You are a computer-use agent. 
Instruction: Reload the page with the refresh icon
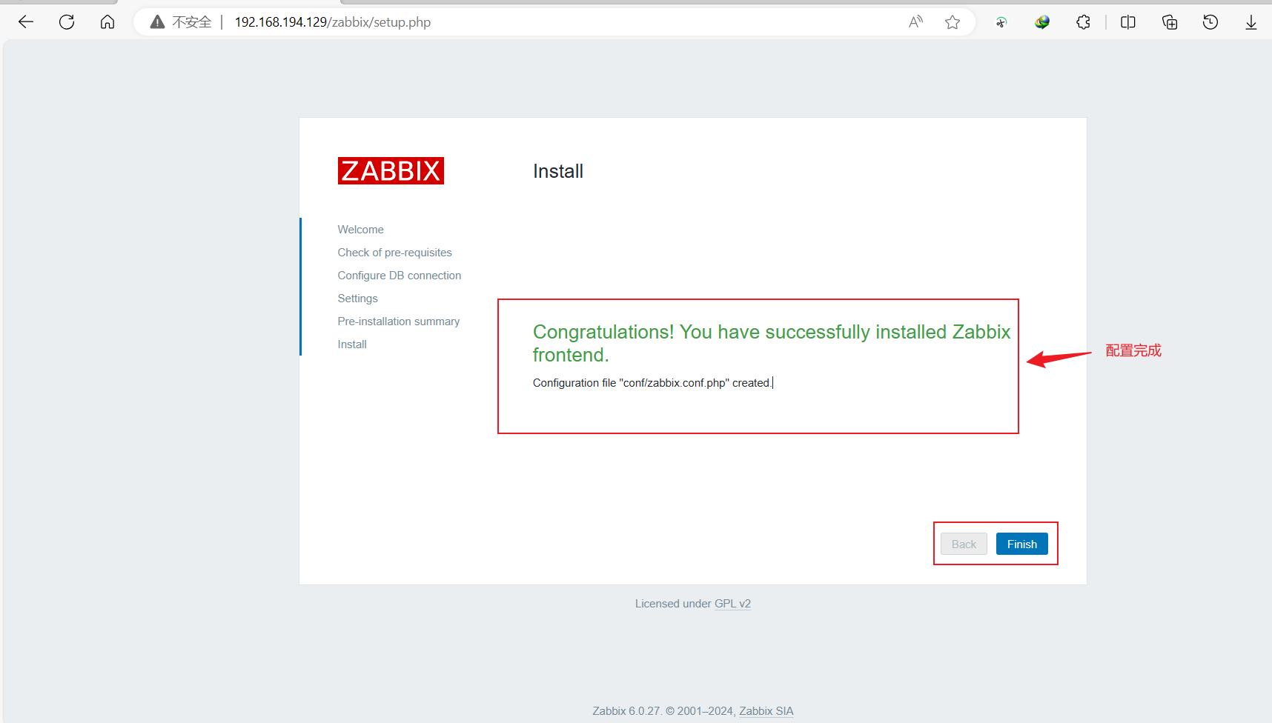click(67, 22)
